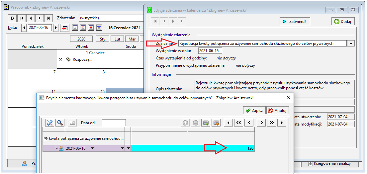The width and height of the screenshot is (367, 174).
Task: Go to next date arrow beside Data field
Action: [56, 28]
